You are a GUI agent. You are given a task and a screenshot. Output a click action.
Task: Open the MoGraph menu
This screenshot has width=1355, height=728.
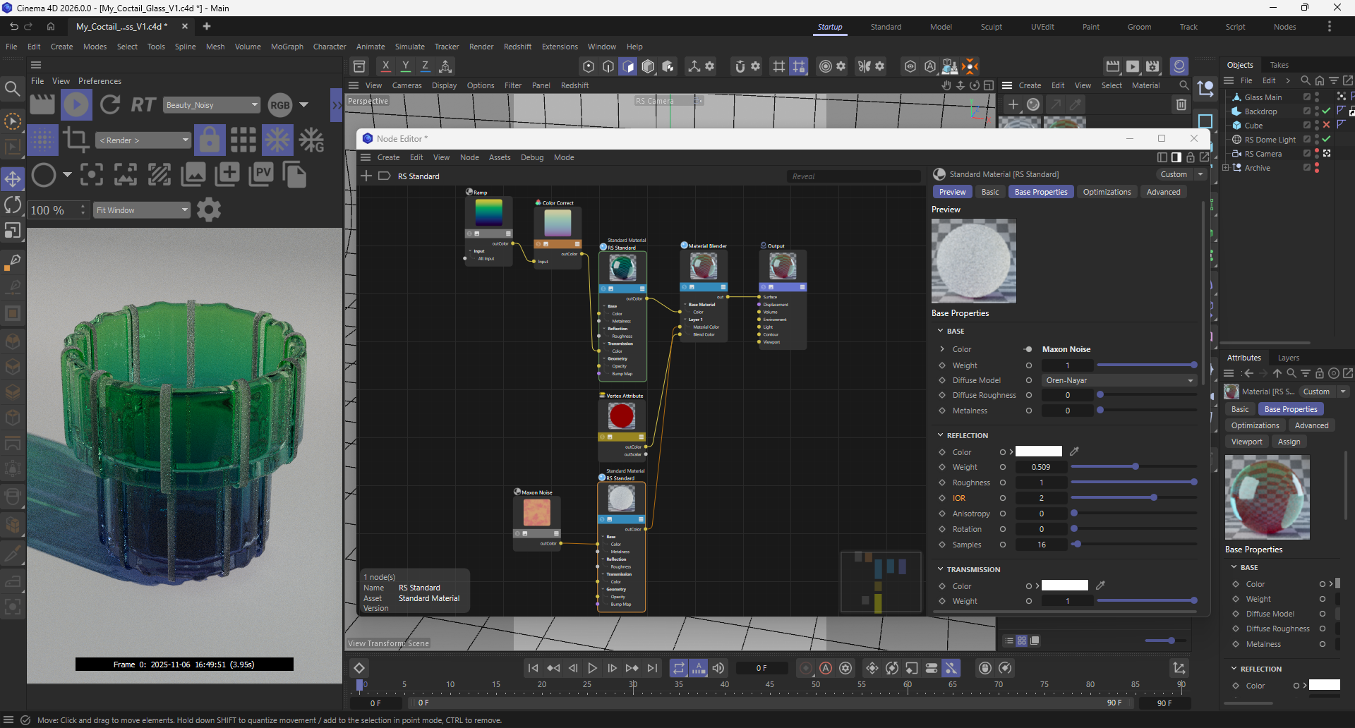pos(287,47)
